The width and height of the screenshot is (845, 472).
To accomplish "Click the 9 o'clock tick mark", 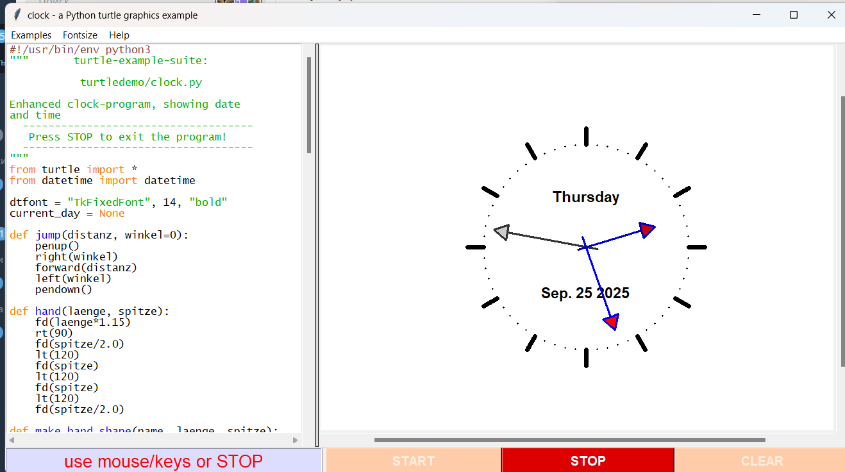I will click(476, 247).
